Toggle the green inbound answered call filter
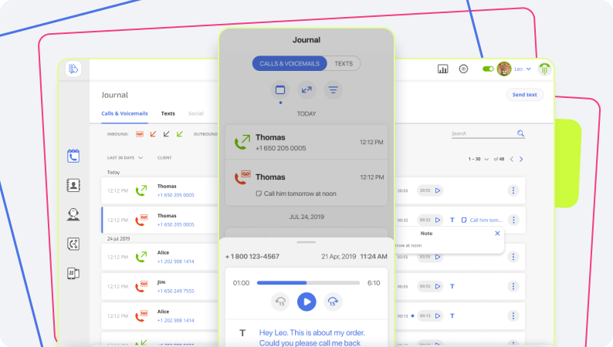 179,133
